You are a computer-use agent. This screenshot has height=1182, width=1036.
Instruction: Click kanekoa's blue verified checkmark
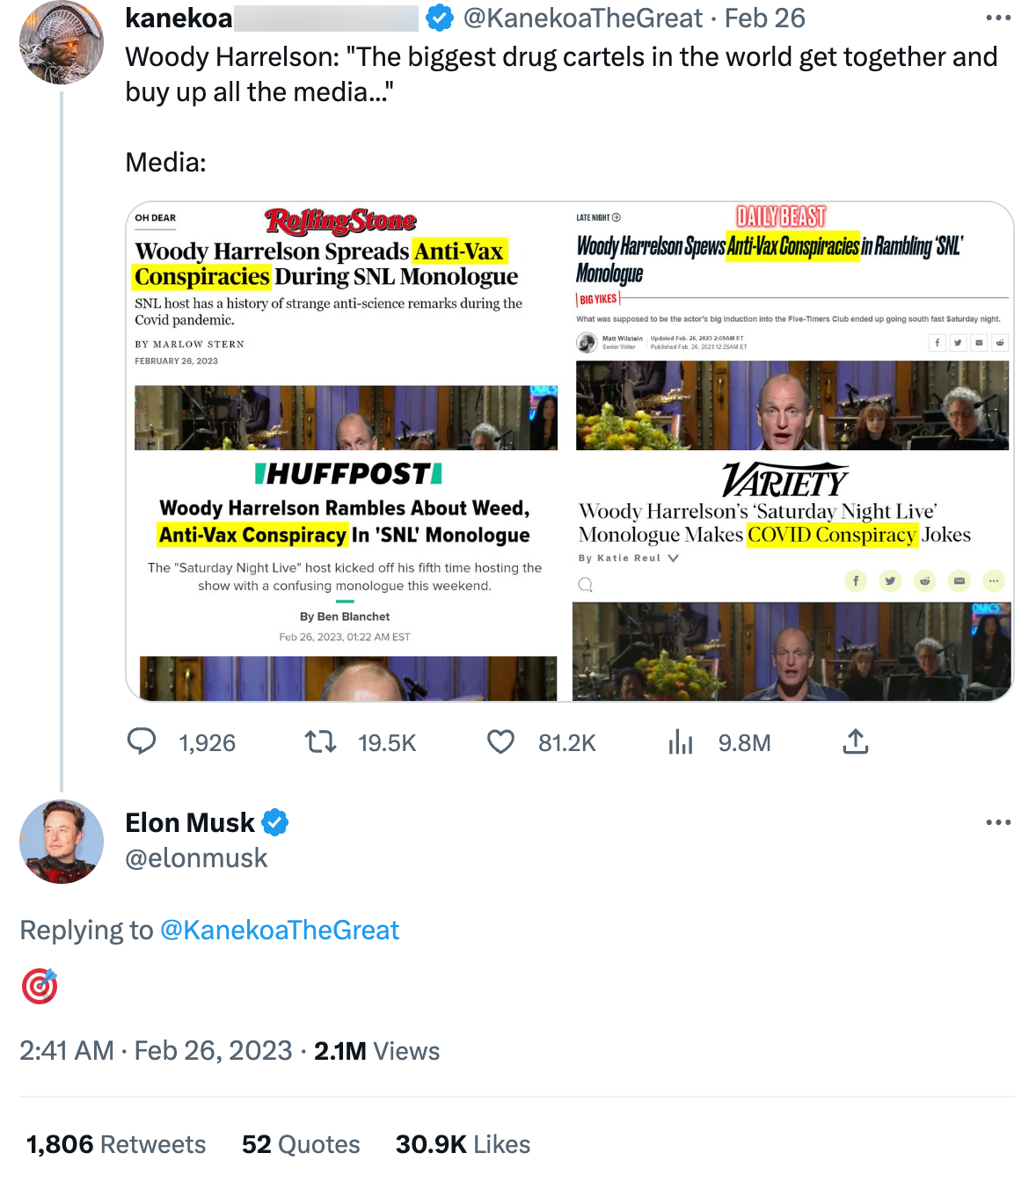439,18
